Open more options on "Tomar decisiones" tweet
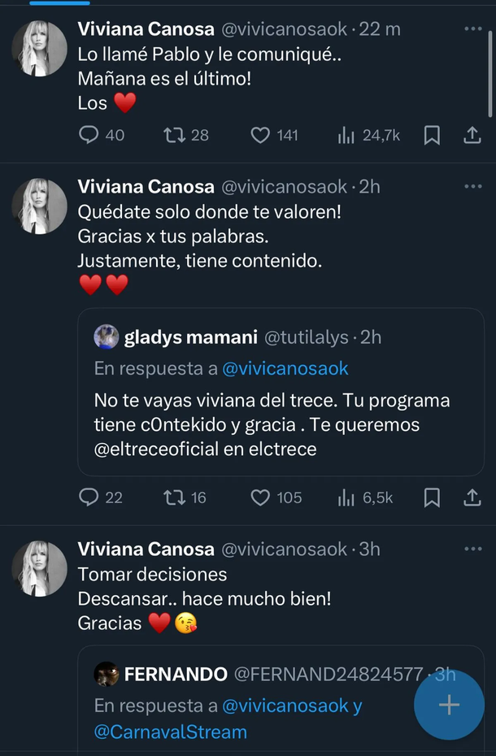Viewport: 496px width, 756px height. point(472,549)
